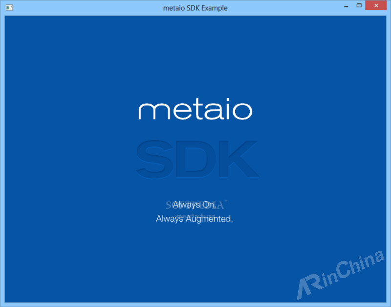Click the large SDK lettering

pos(197,159)
